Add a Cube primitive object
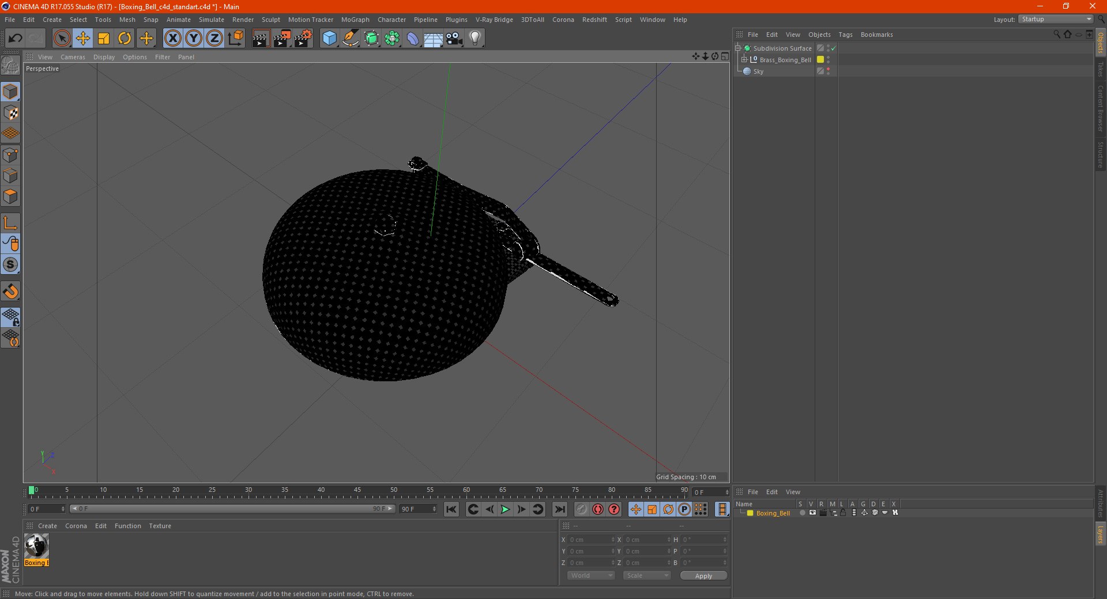This screenshot has width=1107, height=599. pos(329,39)
